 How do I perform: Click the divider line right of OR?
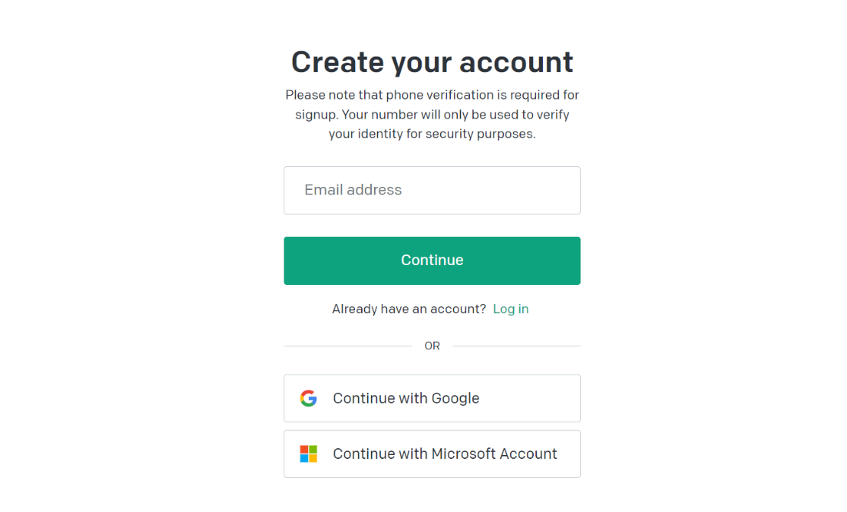[516, 346]
